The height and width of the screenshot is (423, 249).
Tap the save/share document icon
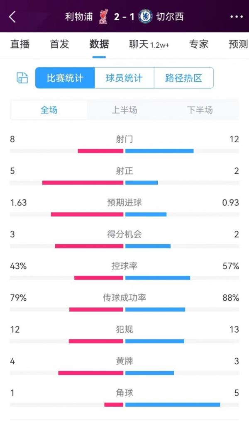[x=22, y=78]
